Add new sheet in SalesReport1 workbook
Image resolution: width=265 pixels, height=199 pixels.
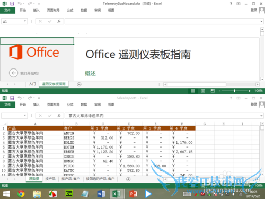click(128, 179)
